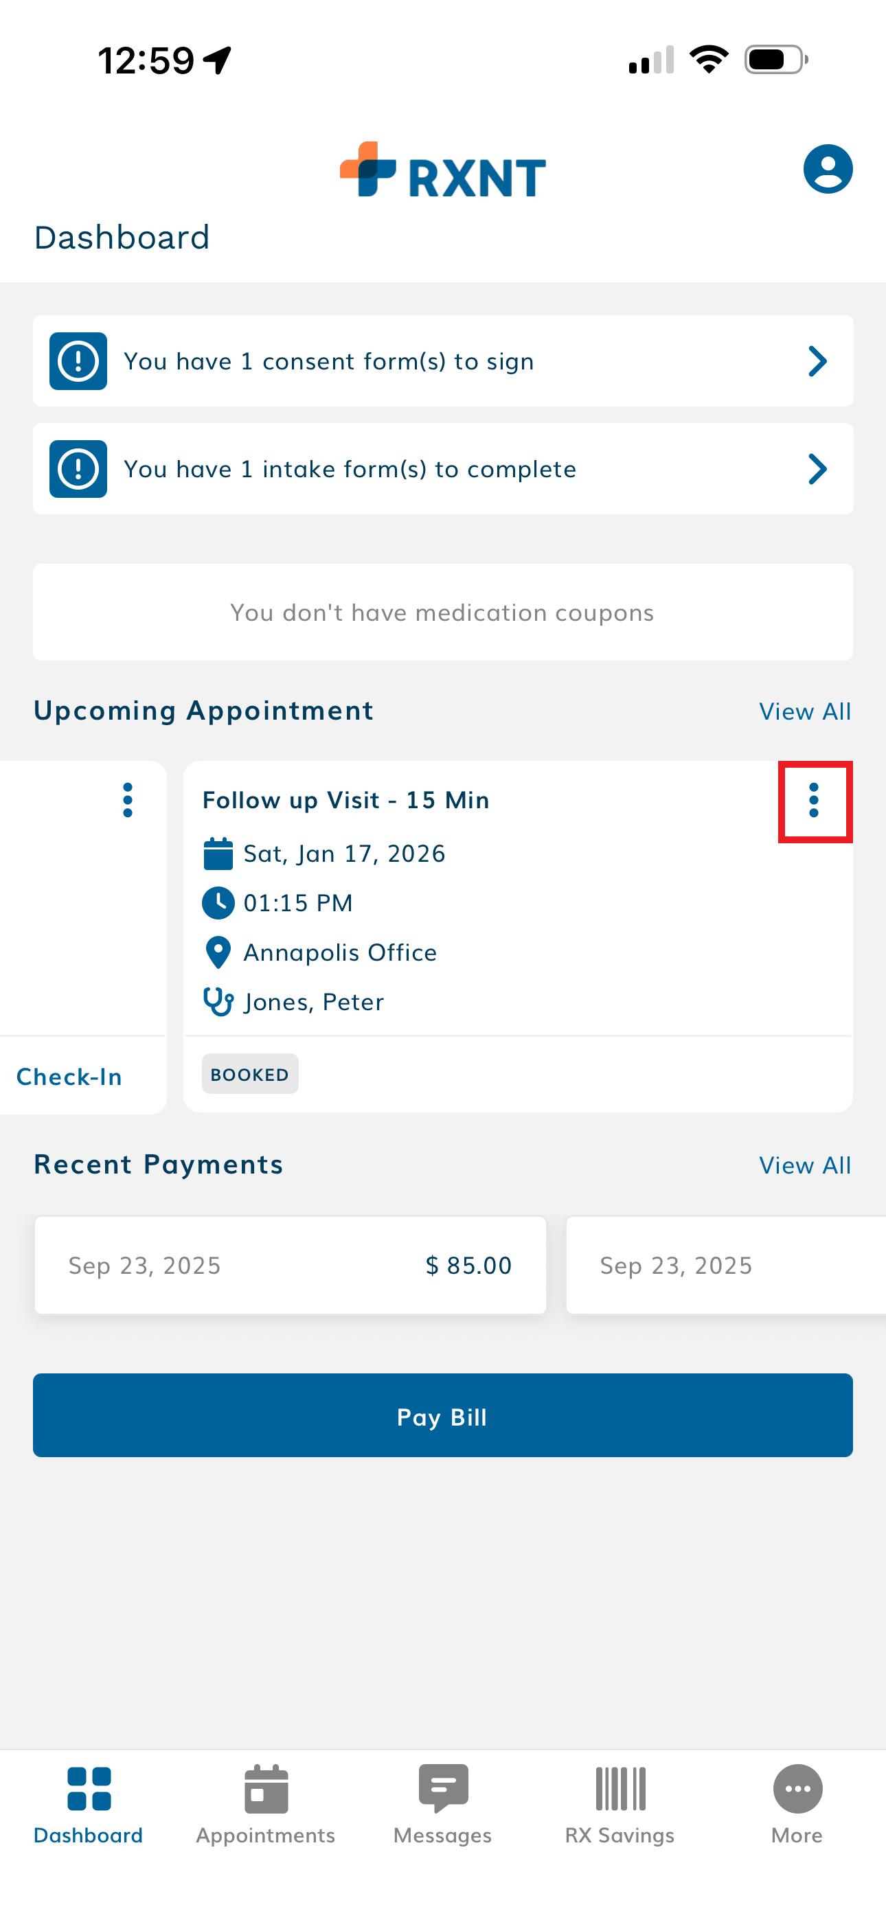View all recent payments
Screen dimensions: 886x1920
pos(804,1166)
